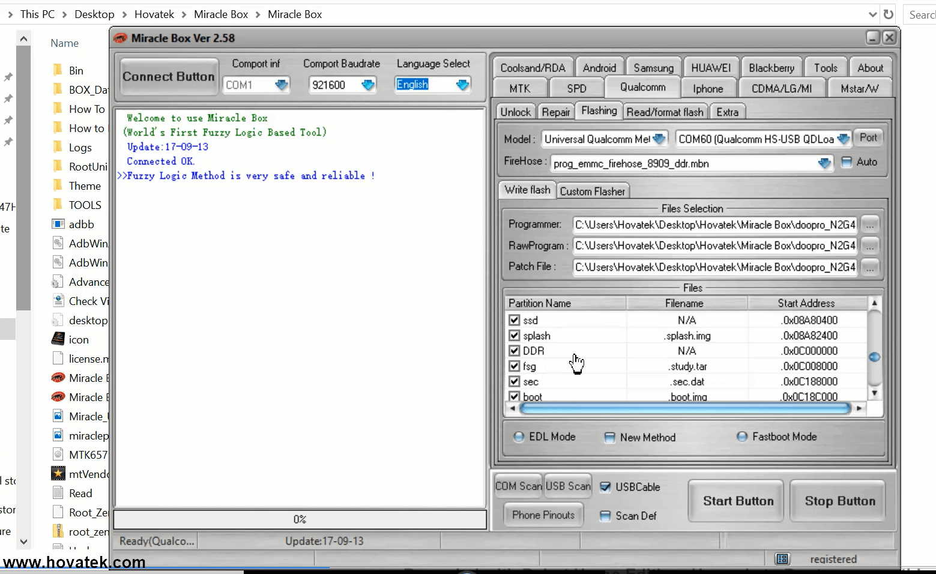Click the RawProgram file browse button
936x574 pixels.
[x=869, y=246]
